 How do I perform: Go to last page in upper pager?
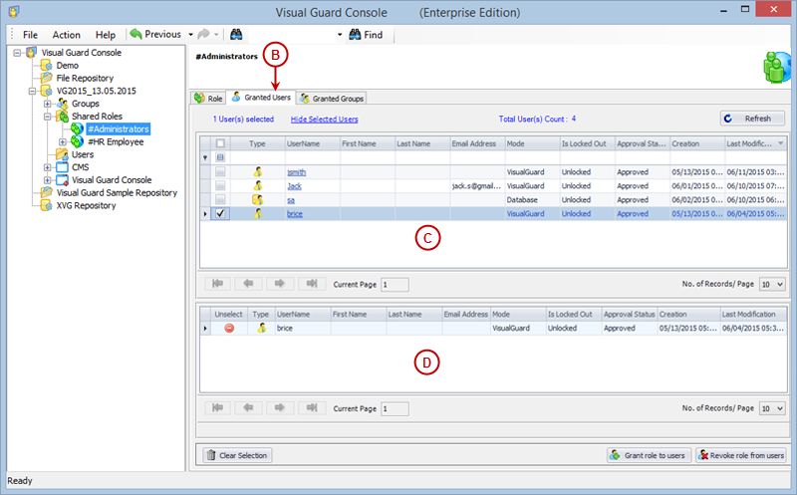(x=312, y=284)
